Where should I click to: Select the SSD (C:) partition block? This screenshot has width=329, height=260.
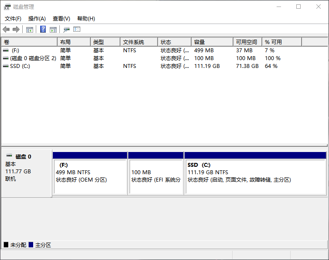point(255,174)
